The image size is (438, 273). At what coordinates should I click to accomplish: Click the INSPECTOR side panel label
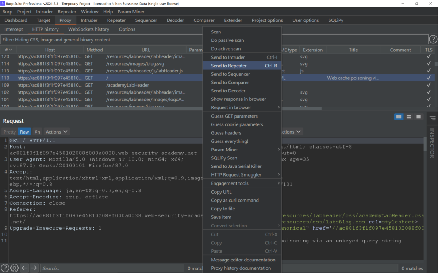[433, 143]
